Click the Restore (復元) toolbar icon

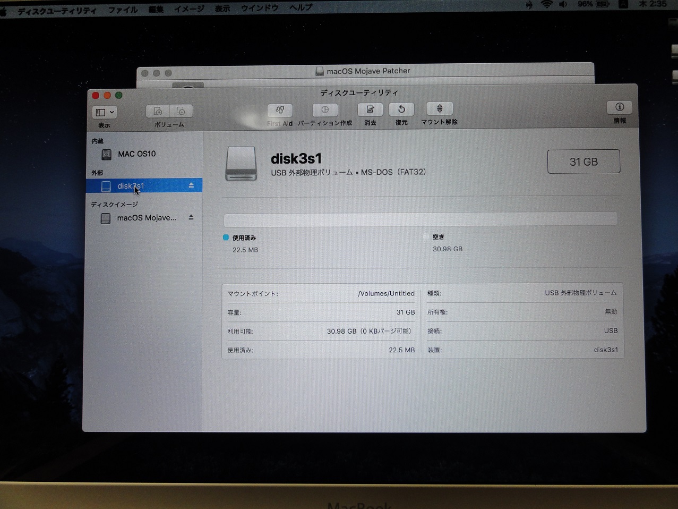click(401, 109)
